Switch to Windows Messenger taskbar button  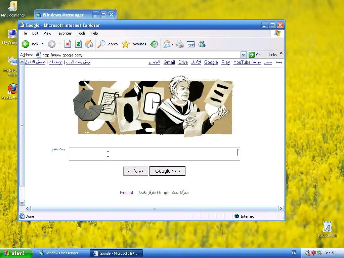pyautogui.click(x=62, y=253)
